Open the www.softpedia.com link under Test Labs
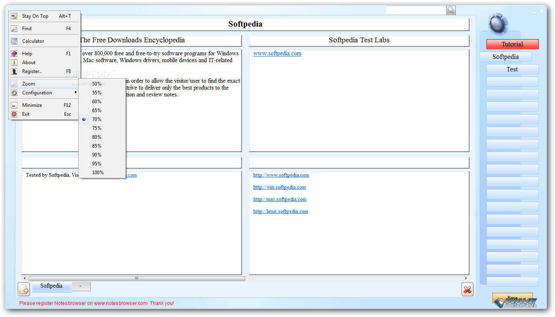Image resolution: width=555 pixels, height=317 pixels. click(x=277, y=54)
